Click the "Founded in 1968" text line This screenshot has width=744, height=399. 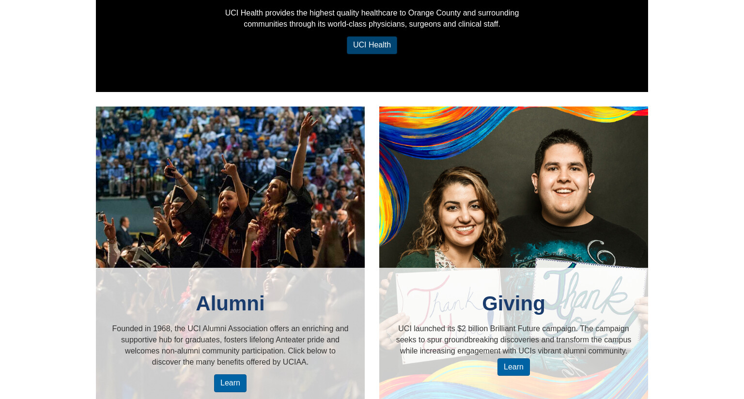point(230,329)
